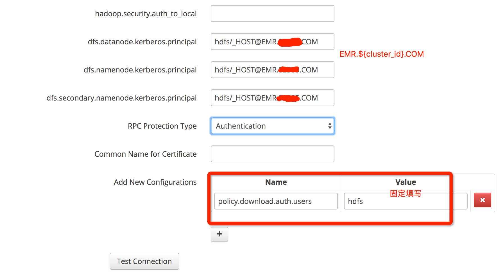Click the Authentication dropdown stepper arrows
Screen dimensions: 498x278
(330, 126)
